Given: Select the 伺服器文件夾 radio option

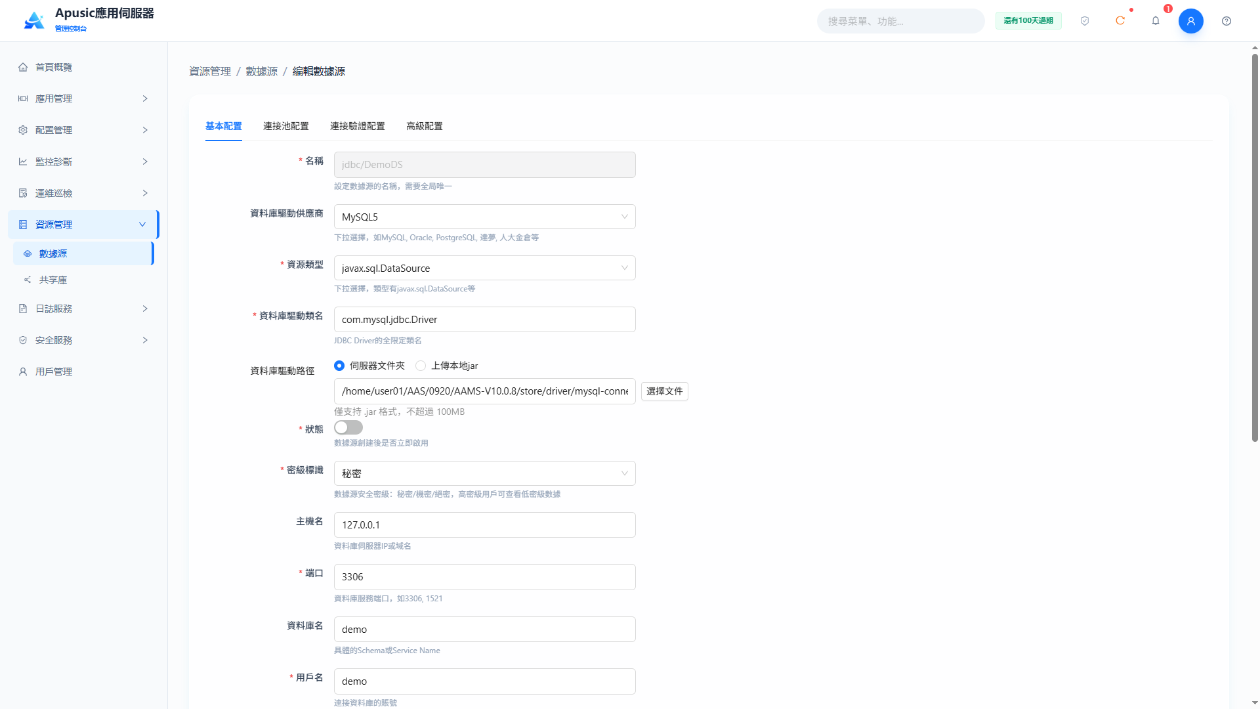Looking at the screenshot, I should (339, 366).
